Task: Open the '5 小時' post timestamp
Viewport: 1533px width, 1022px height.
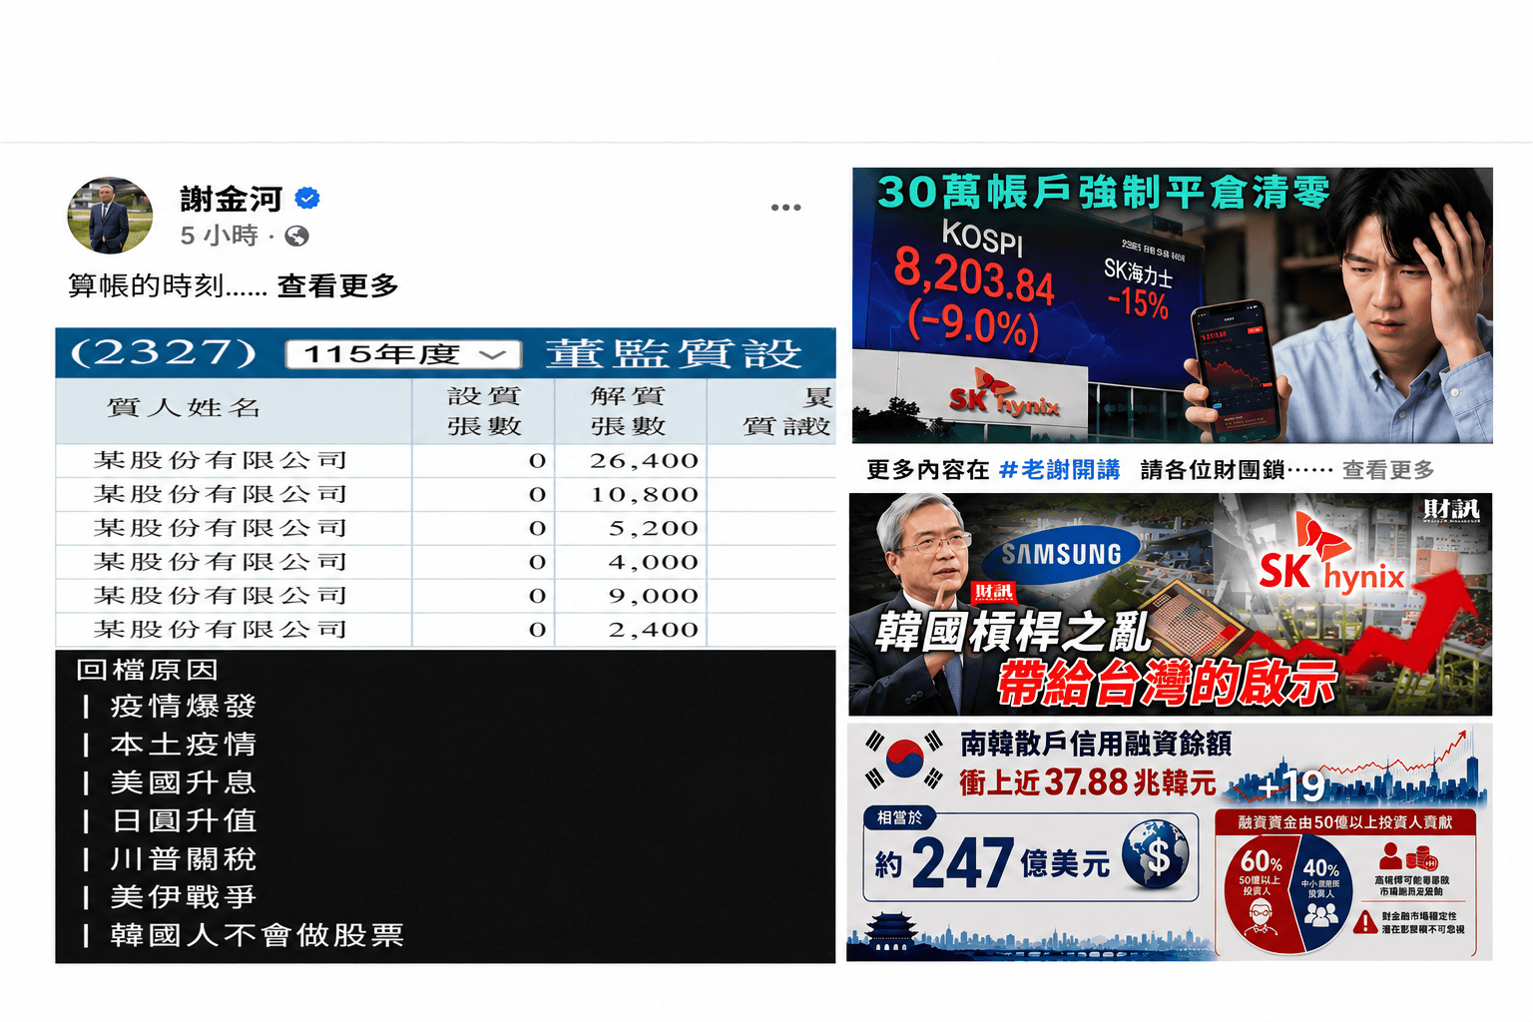Action: click(x=219, y=236)
